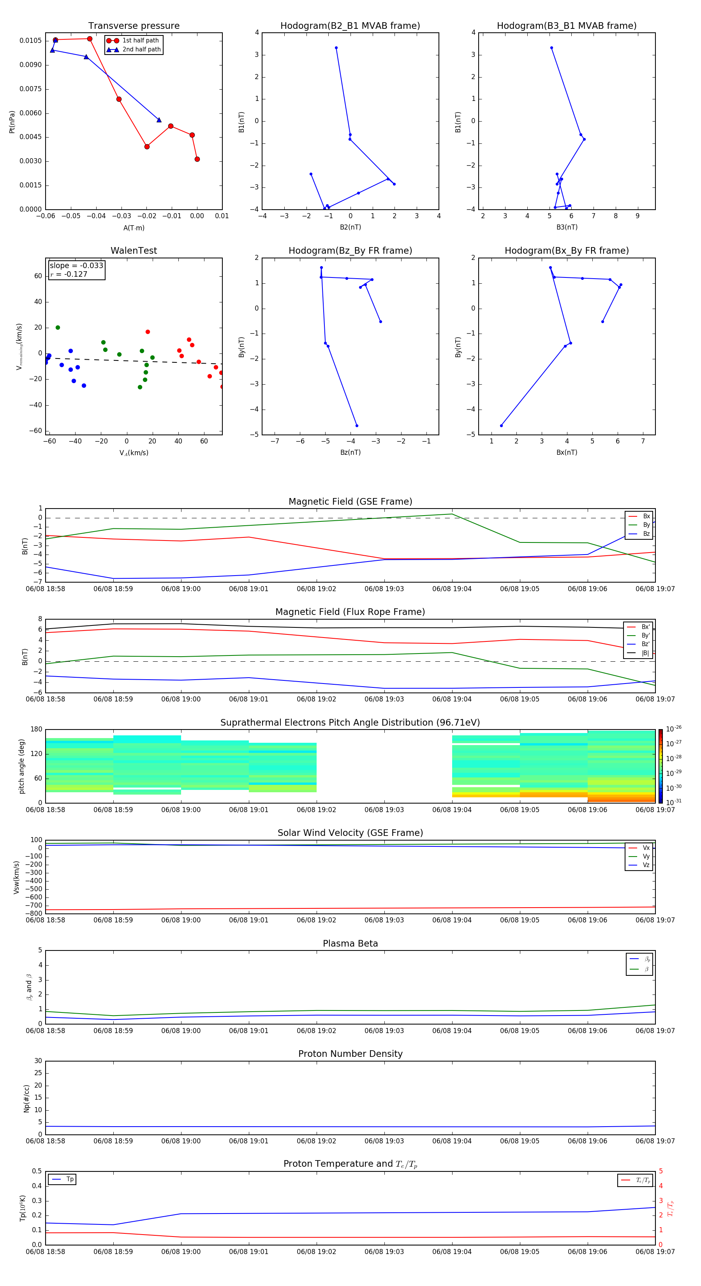Image resolution: width=701 pixels, height=1286 pixels.
Task: Click the 'By' legend entry in GSE plot
Action: coord(639,525)
